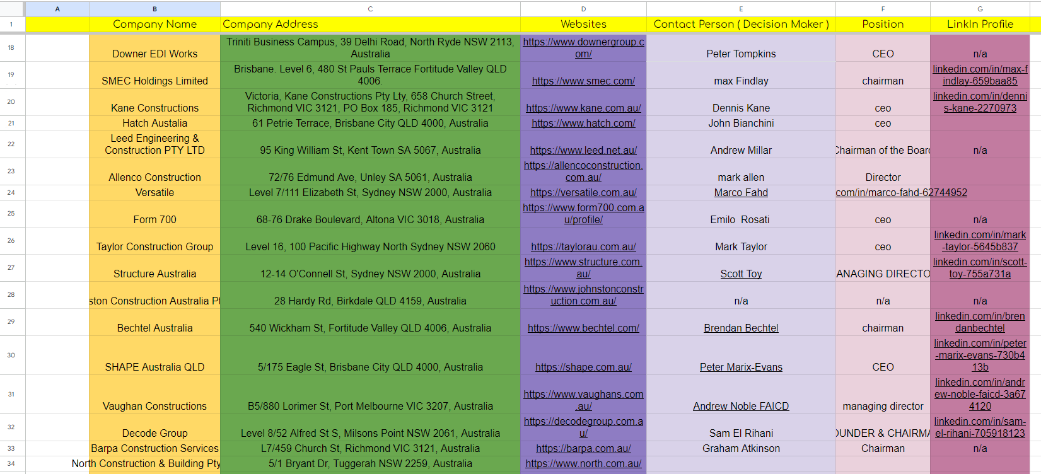
Task: Open the max-findlay LinkedIn profile link
Action: click(980, 75)
